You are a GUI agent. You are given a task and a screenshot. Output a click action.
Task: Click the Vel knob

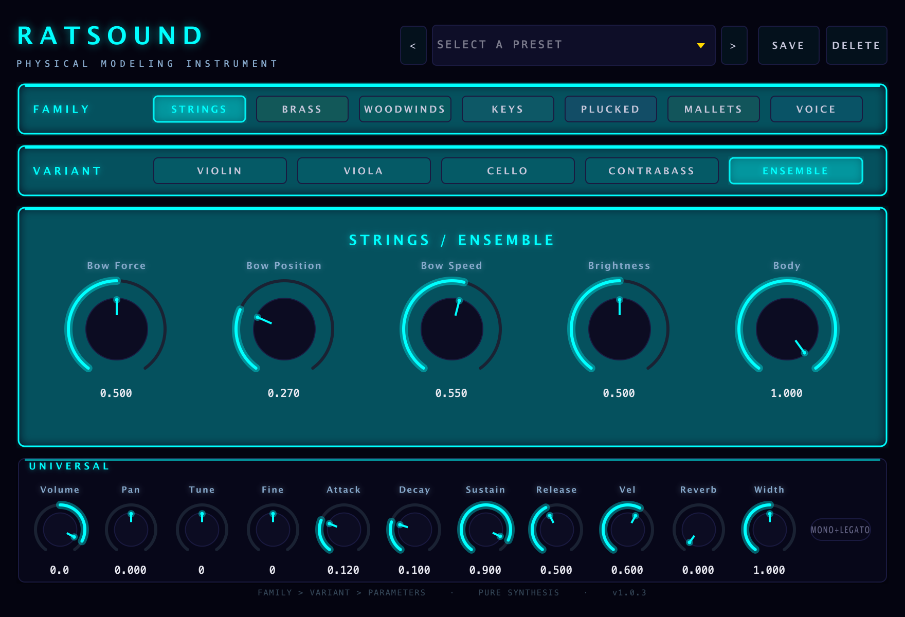(628, 530)
